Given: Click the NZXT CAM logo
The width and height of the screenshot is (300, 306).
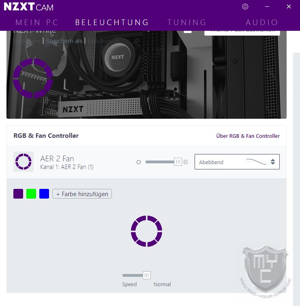Looking at the screenshot, I should 28,7.
